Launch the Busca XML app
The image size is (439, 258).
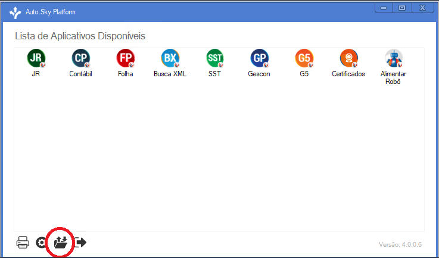(x=170, y=58)
